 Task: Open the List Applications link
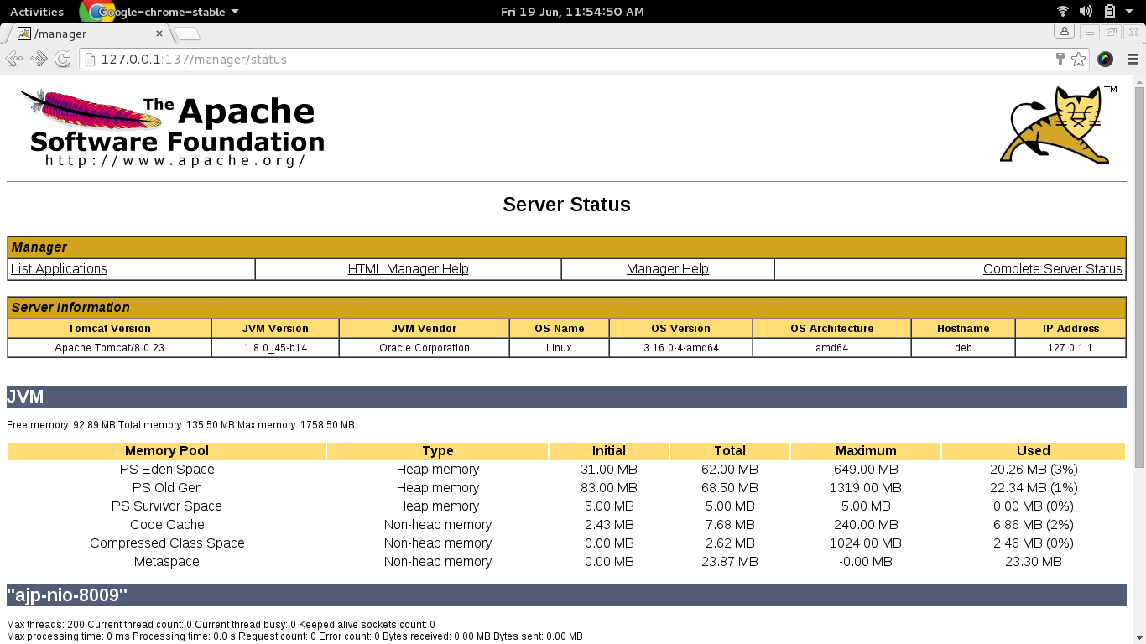click(59, 269)
